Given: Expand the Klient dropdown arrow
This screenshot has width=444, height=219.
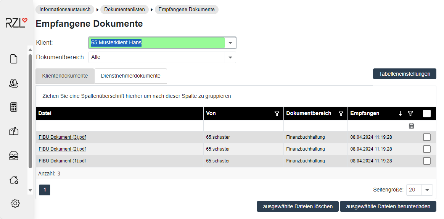Looking at the screenshot, I should pyautogui.click(x=230, y=43).
